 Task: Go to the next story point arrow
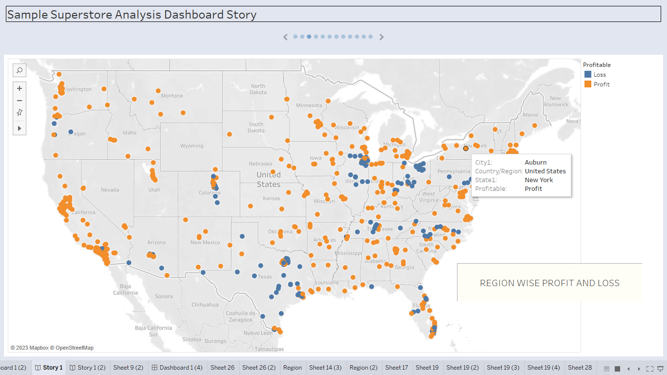[382, 37]
